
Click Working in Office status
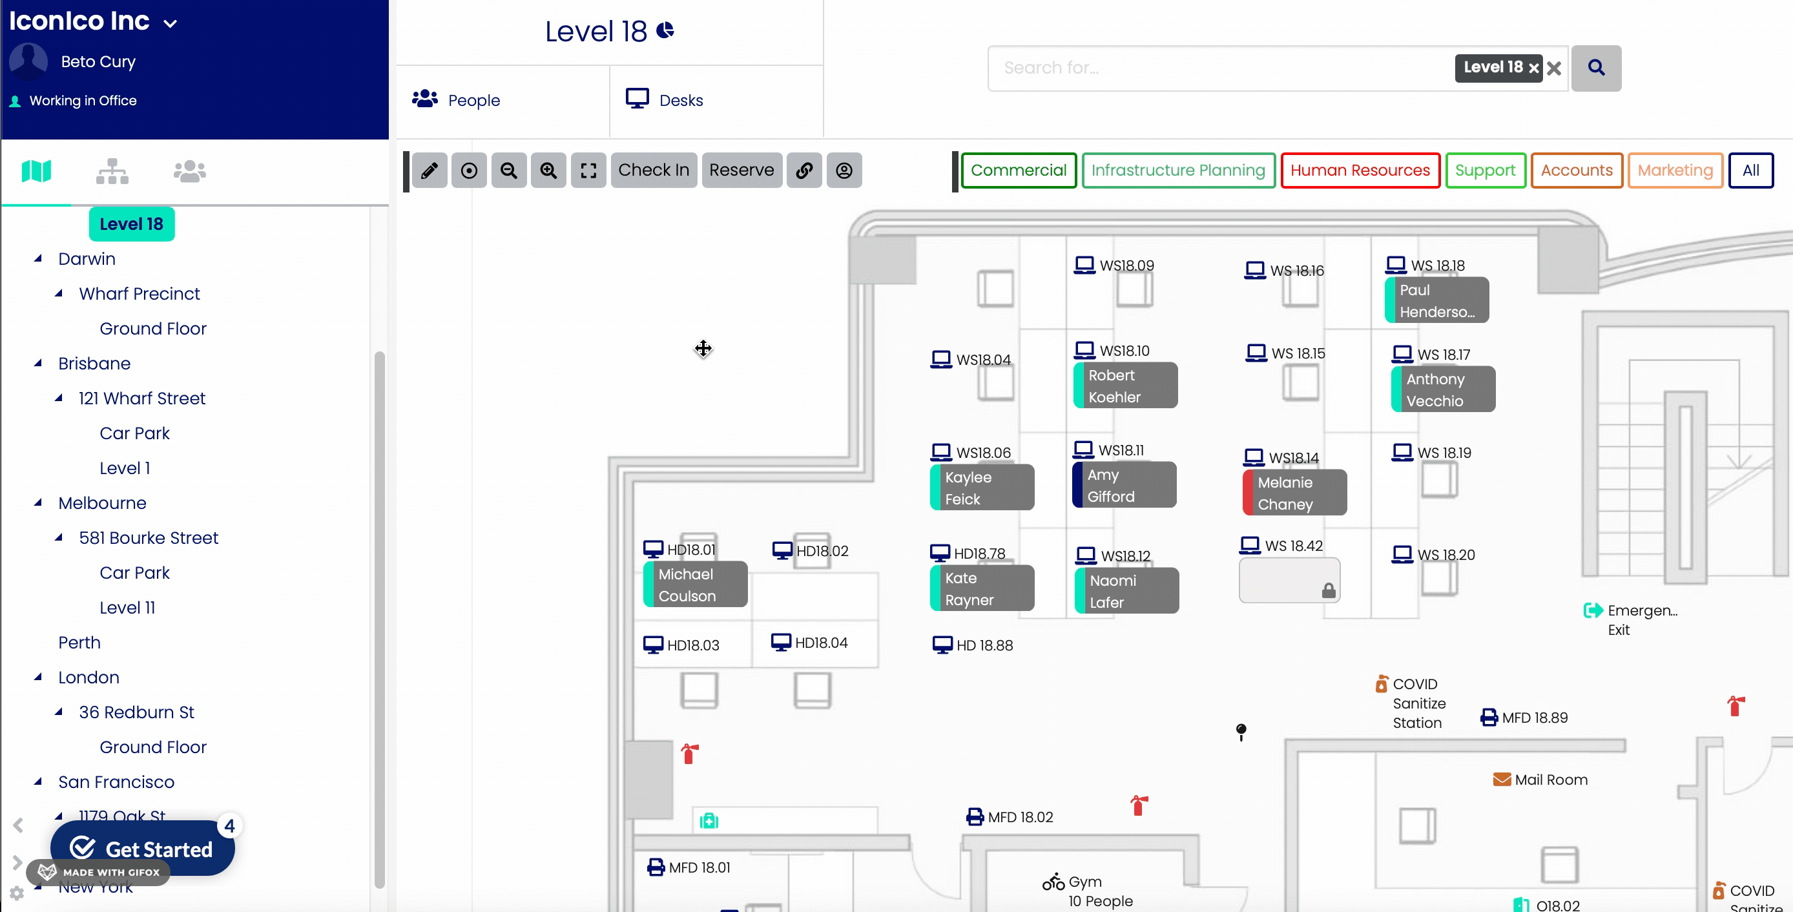(x=83, y=101)
